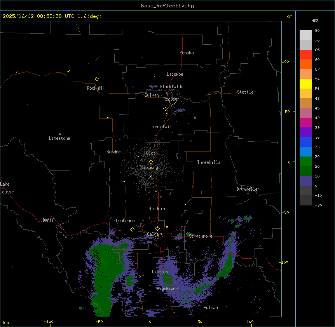This screenshot has height=327, width=335.
Task: Click the ThreeHills label
Action: 209,162
